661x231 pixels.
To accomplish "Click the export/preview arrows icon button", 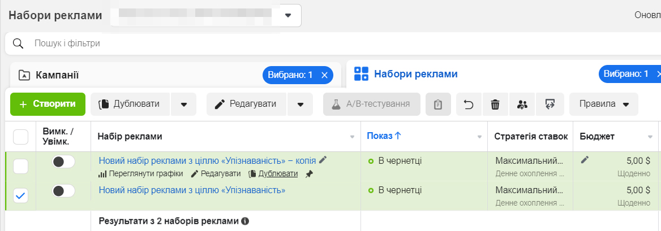I will point(550,104).
